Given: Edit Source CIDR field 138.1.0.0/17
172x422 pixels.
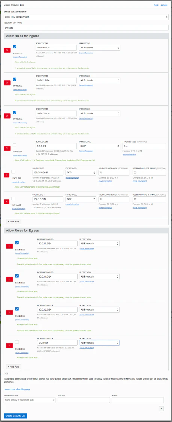Looking at the screenshot, I should pos(48,199).
